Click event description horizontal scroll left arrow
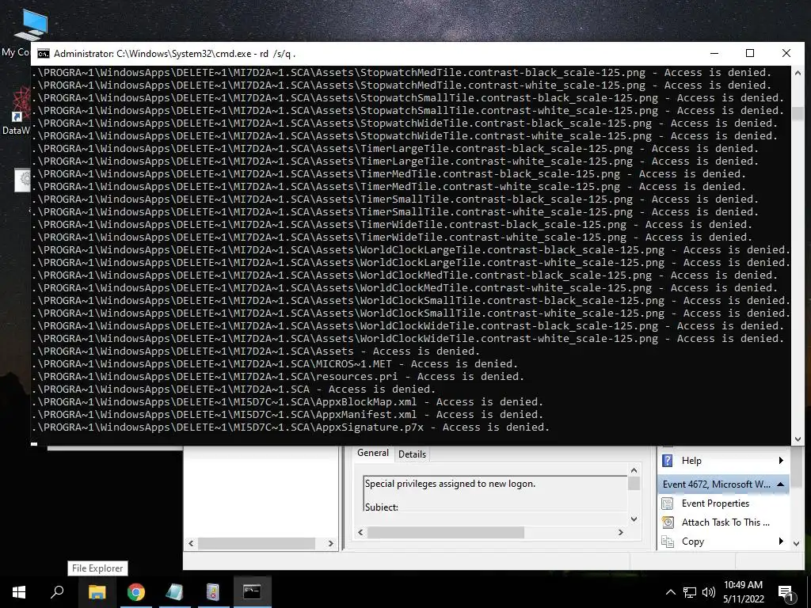 coord(361,532)
